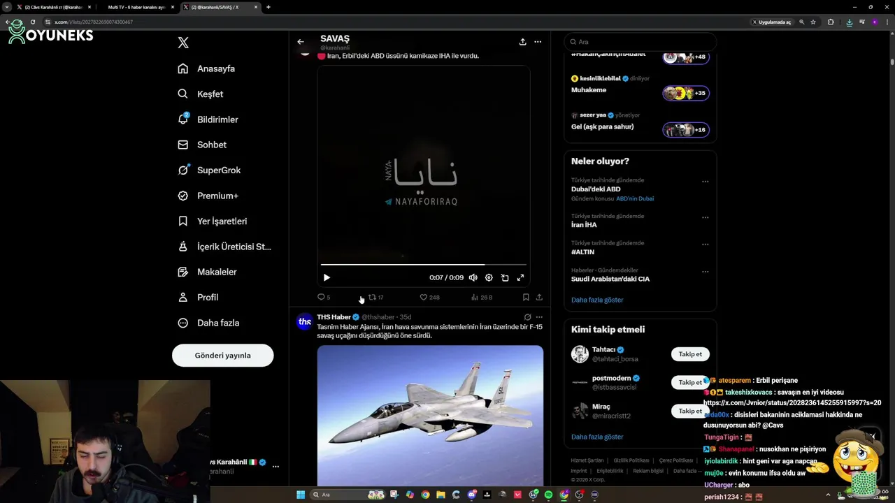Screen dimensions: 895x503
Task: Open İçerik Üreticisi Stüdyosu item
Action: 224,247
